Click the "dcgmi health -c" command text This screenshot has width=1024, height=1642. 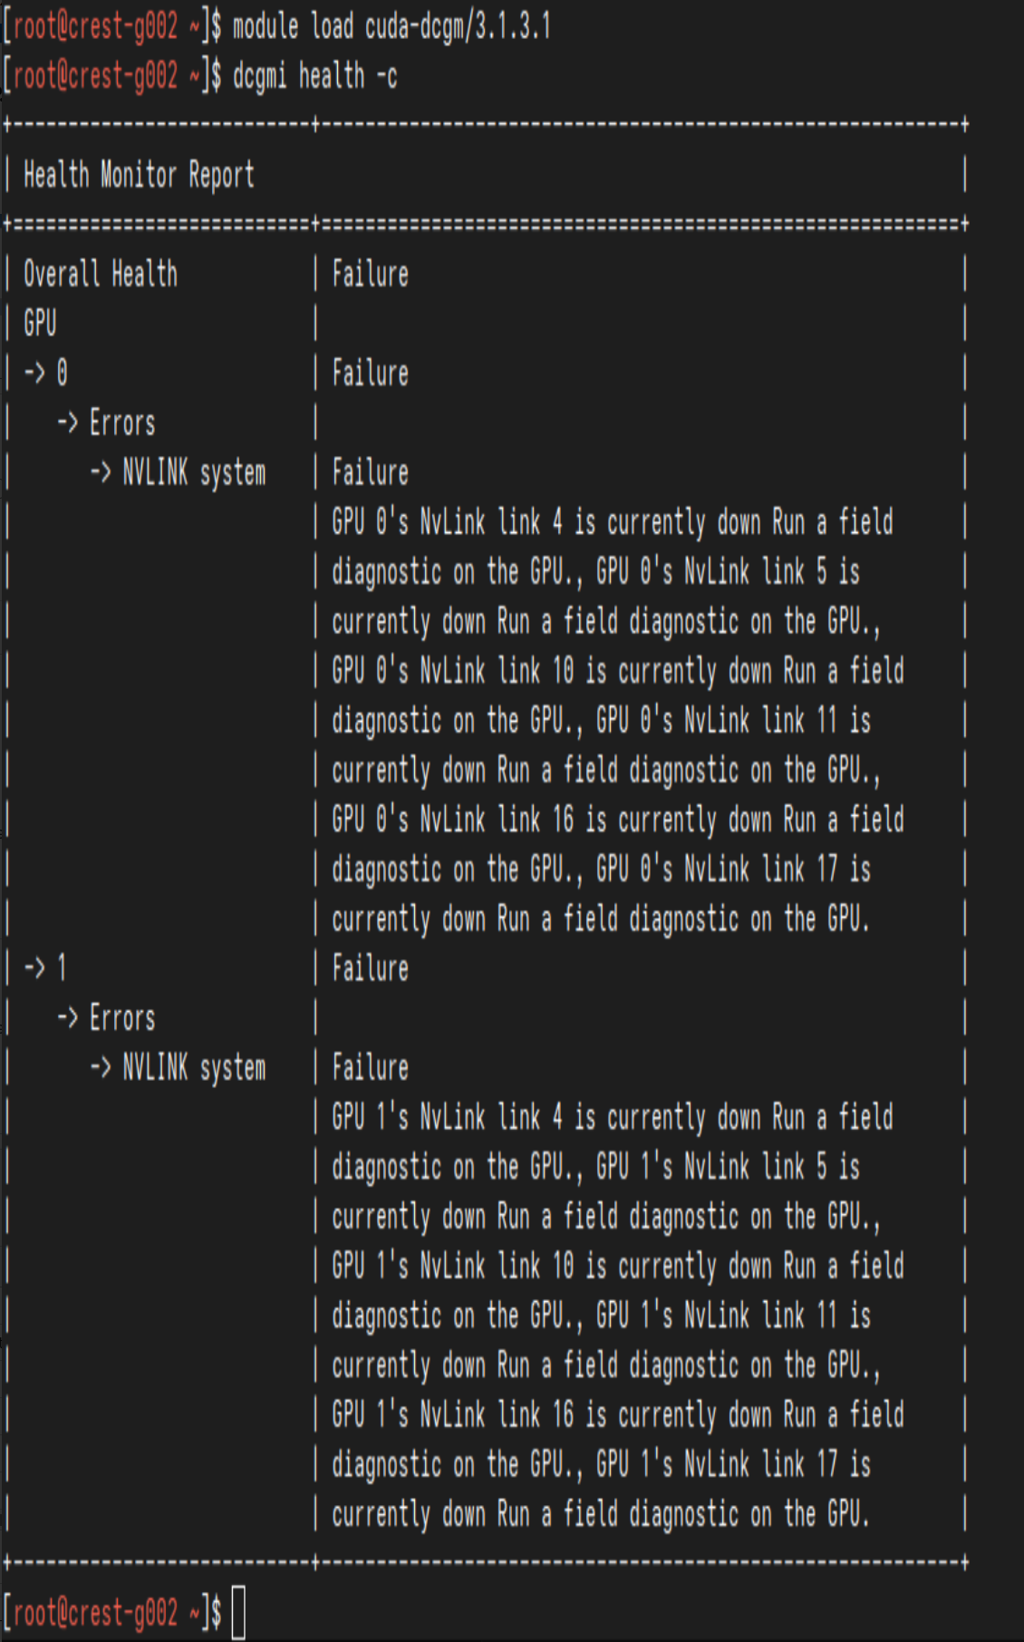point(314,76)
